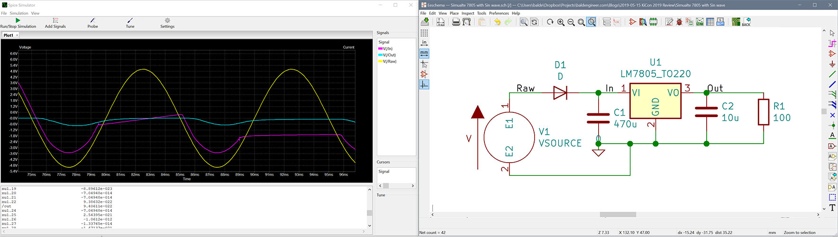This screenshot has width=838, height=237.
Task: Open Spice Simulator View menu
Action: point(35,13)
